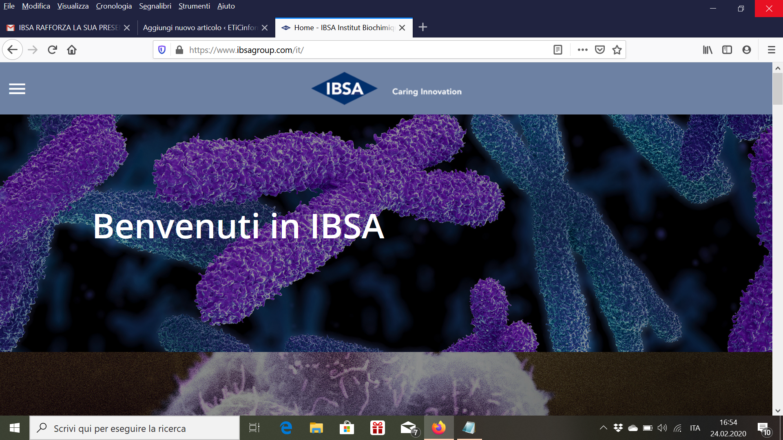This screenshot has width=783, height=440.
Task: Open the Segnalibri menu
Action: [155, 6]
